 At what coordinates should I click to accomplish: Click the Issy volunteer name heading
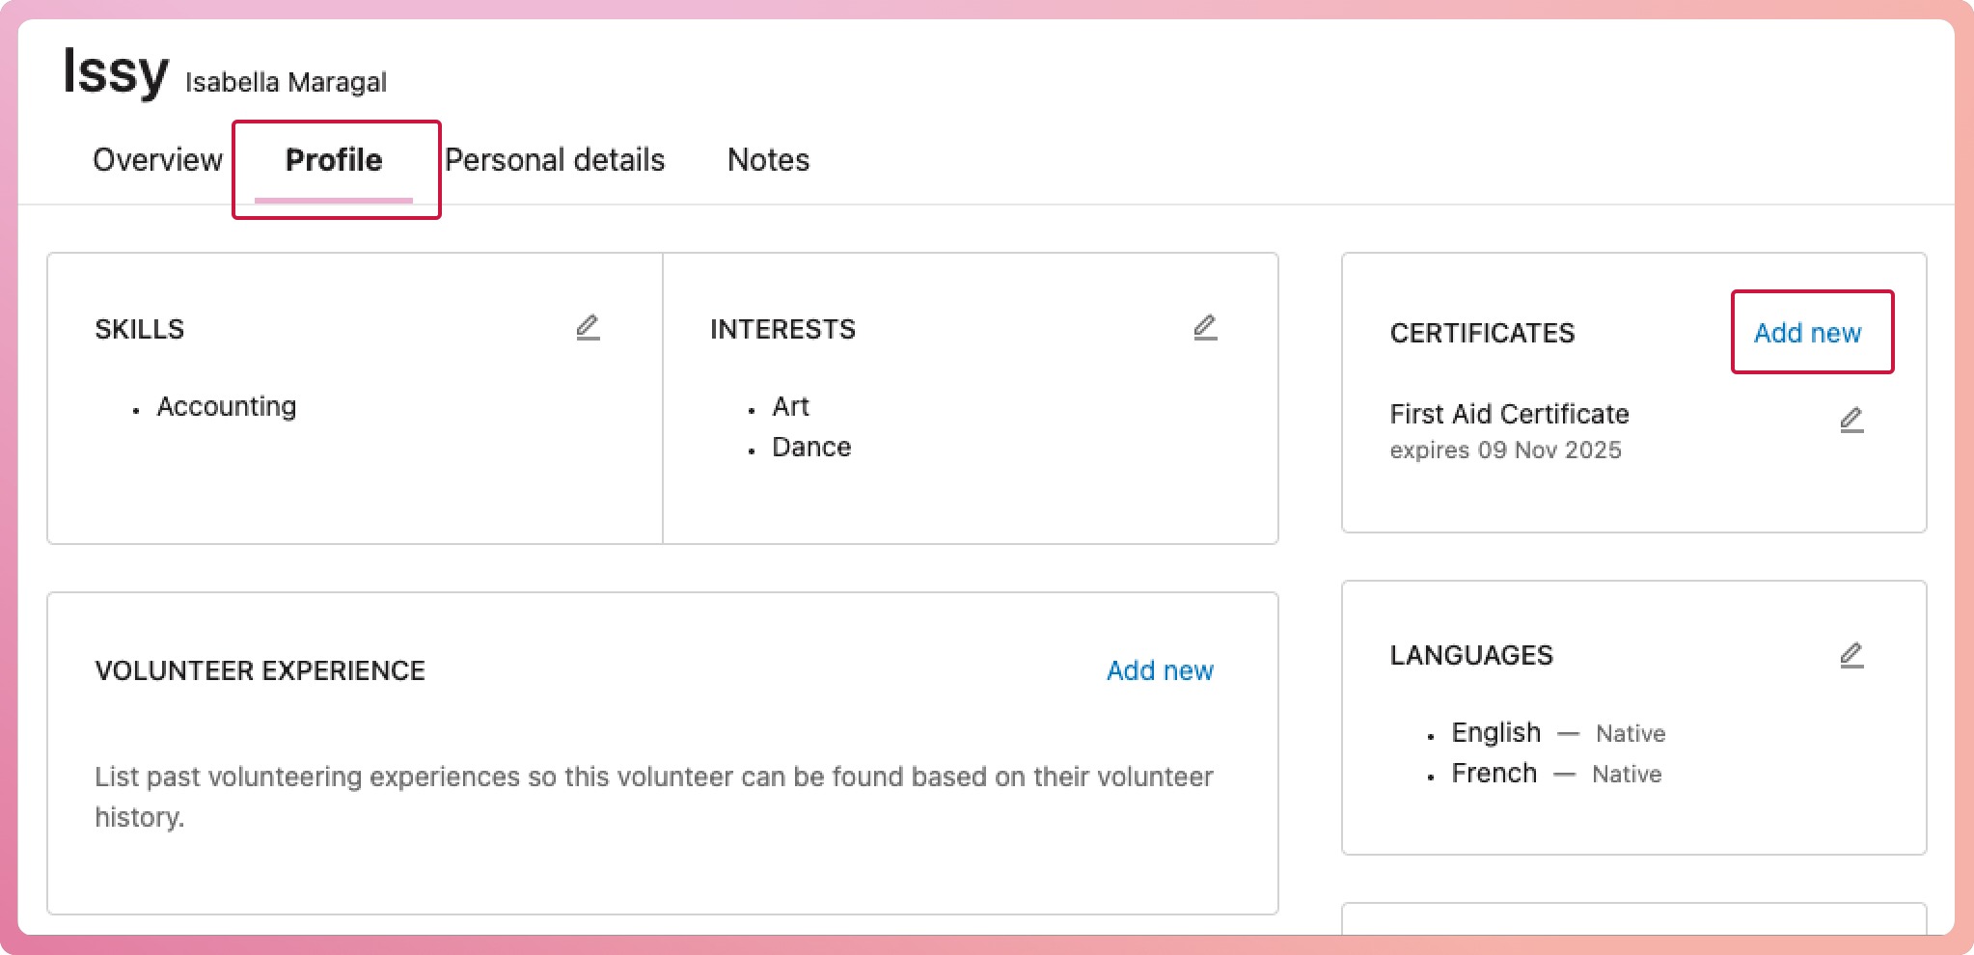116,71
